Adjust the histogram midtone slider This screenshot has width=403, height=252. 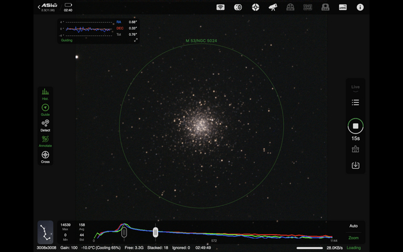click(155, 232)
